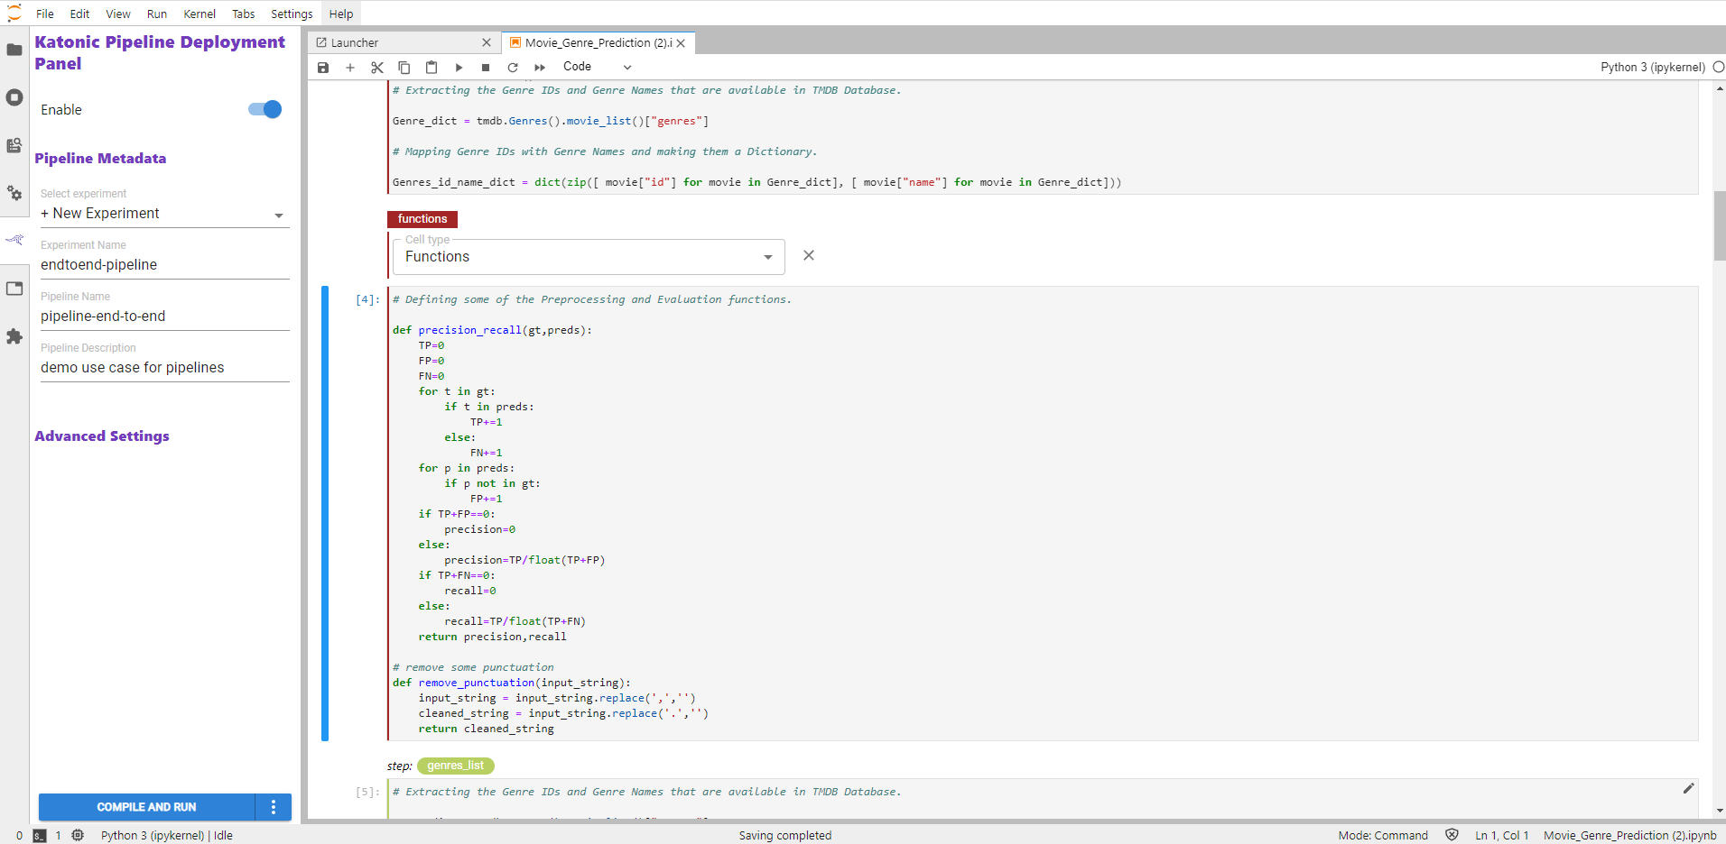1726x844 pixels.
Task: Click the kernel status circle indicator
Action: click(1718, 67)
